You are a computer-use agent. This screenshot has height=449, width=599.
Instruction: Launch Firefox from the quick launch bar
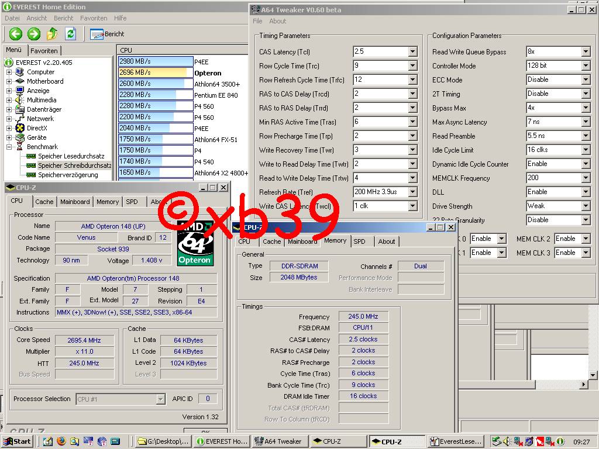(x=61, y=441)
